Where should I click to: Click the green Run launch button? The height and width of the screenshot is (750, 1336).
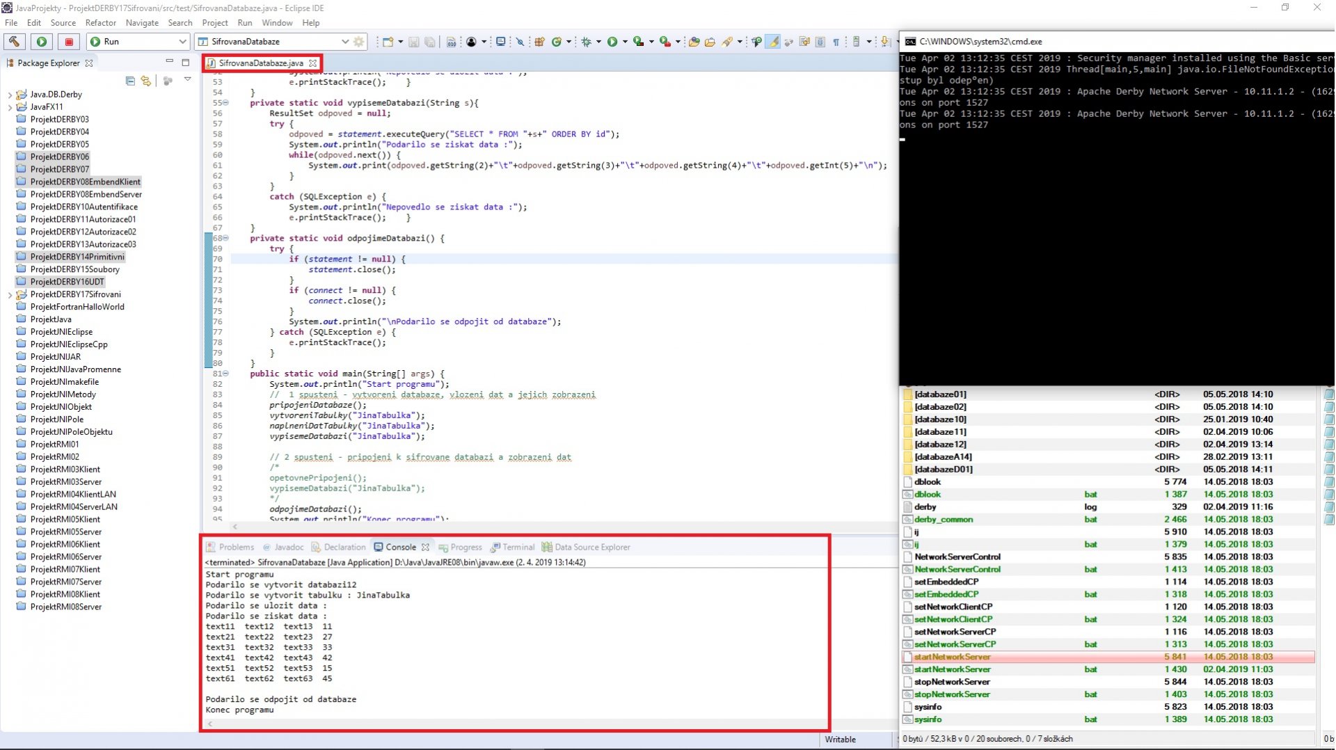click(42, 42)
